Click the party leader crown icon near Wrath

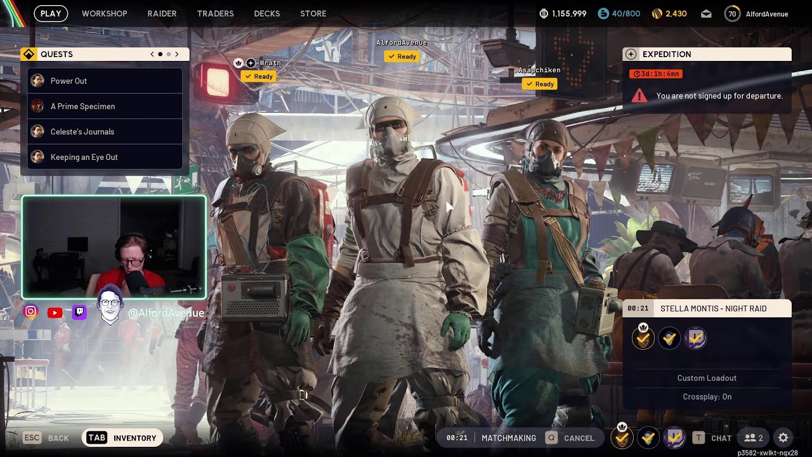pyautogui.click(x=239, y=63)
